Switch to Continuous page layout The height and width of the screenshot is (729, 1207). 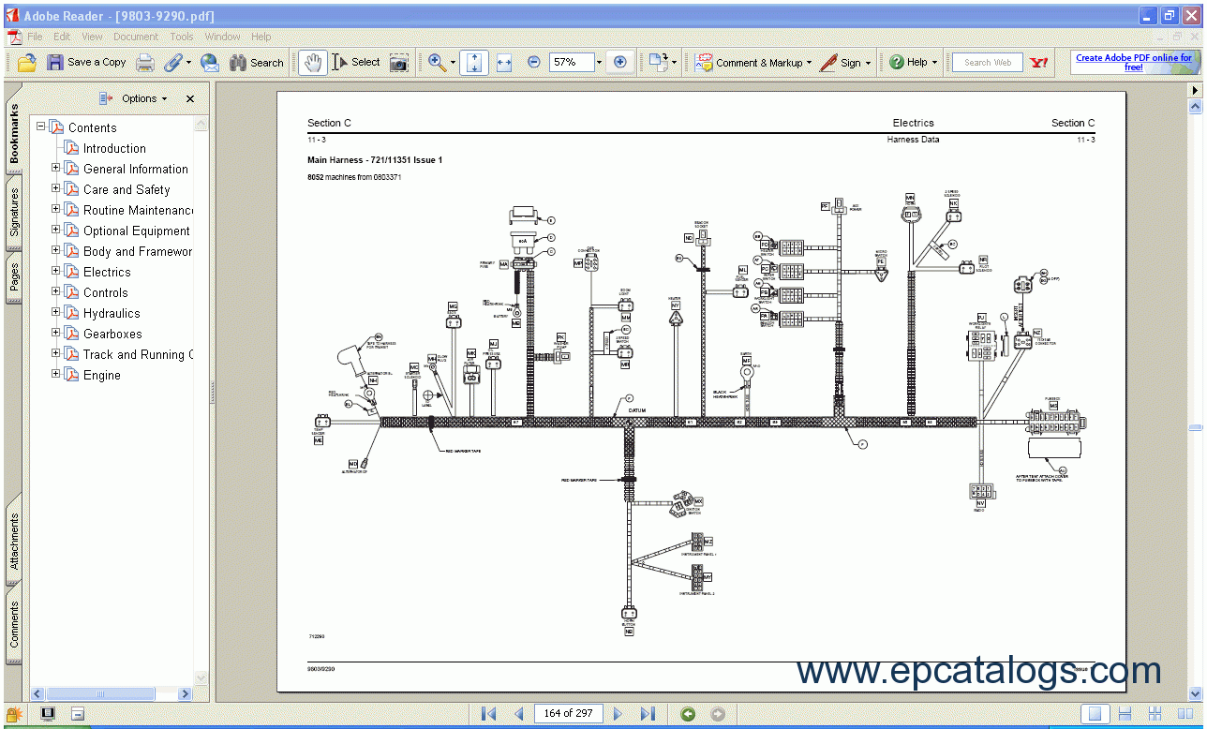1126,714
